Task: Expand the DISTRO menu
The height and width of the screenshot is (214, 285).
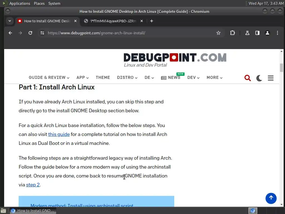Action: [x=127, y=77]
